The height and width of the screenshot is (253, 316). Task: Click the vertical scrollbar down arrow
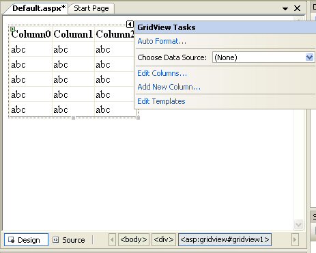pos(298,225)
